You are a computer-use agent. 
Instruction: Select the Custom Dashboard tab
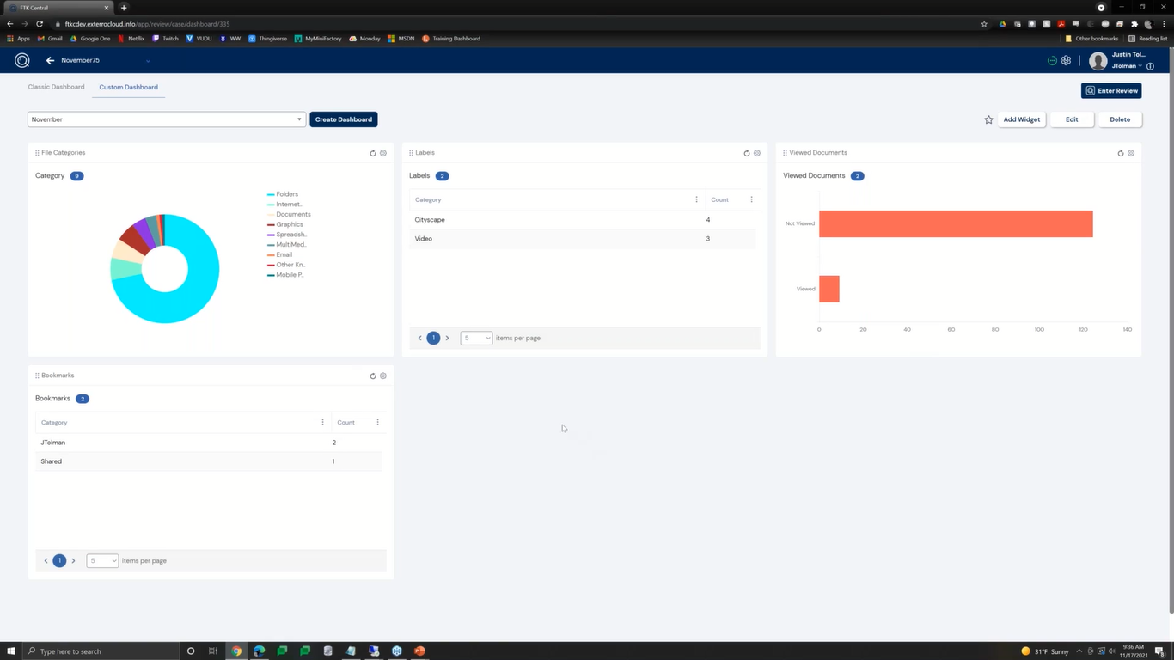click(128, 87)
